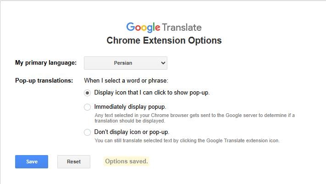Click the Translate word beside the Google logo
Viewport: 326px width, 184px height.
(x=182, y=27)
